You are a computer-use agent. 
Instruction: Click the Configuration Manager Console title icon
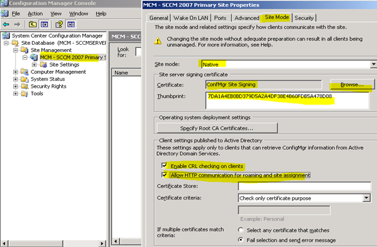(4, 3)
